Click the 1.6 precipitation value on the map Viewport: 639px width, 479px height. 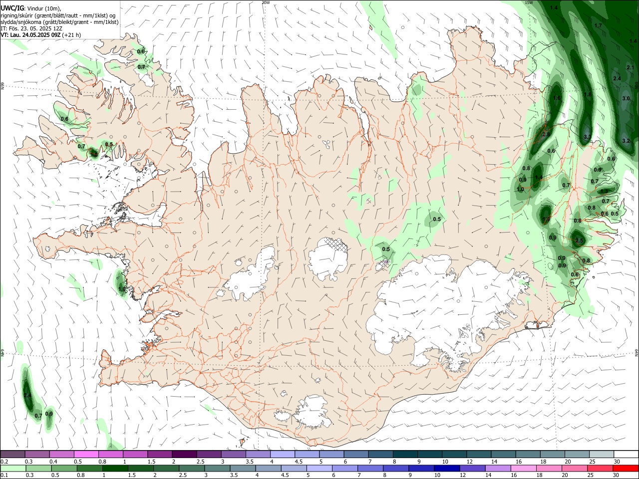[557, 98]
